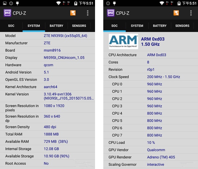This screenshot has height=169, width=198.
Task: Select Scaling Governor value interactive
Action: [155, 164]
